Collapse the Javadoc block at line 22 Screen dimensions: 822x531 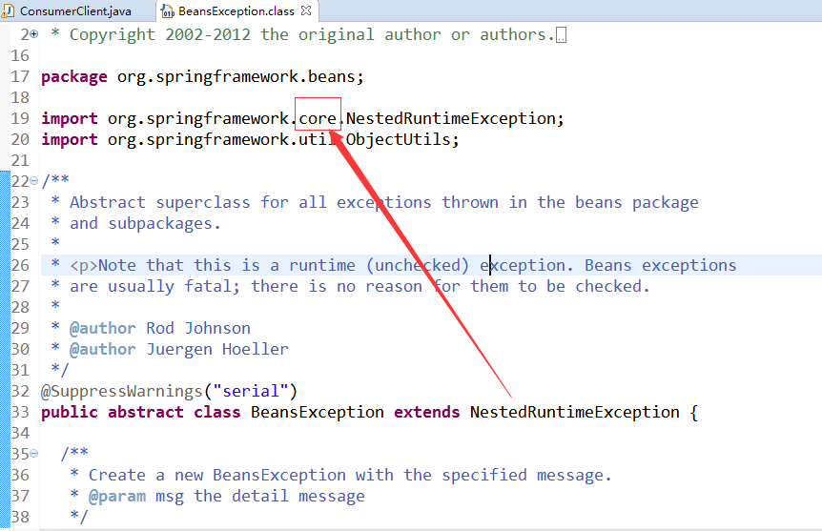click(x=34, y=181)
